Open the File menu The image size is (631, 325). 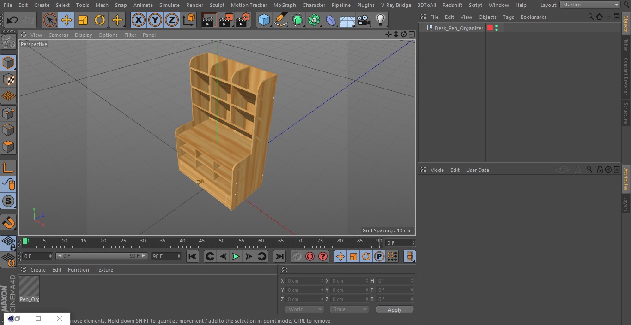click(x=8, y=5)
